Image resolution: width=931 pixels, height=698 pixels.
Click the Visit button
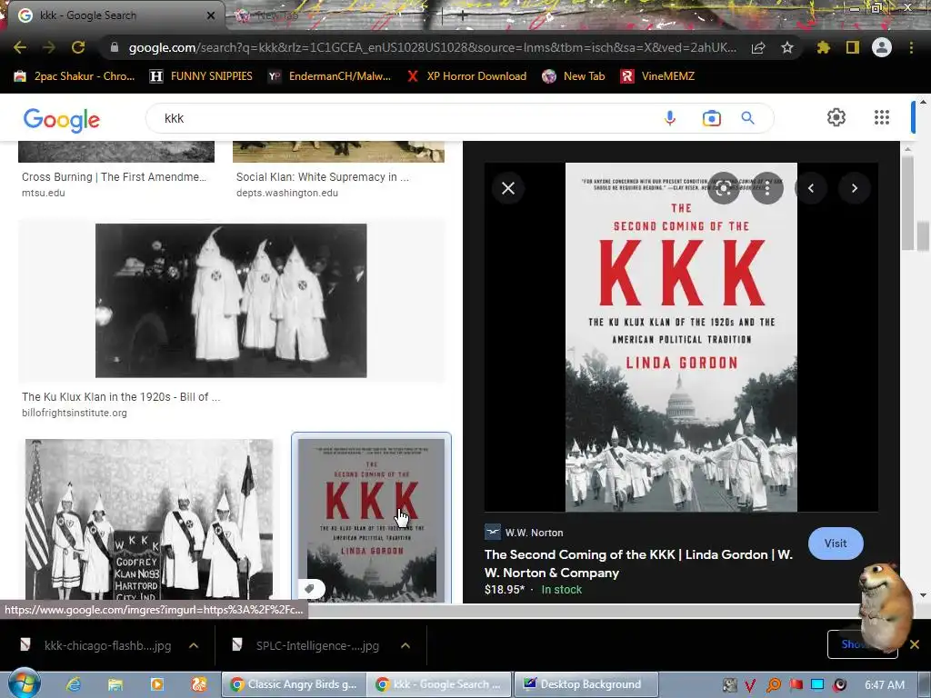836,543
